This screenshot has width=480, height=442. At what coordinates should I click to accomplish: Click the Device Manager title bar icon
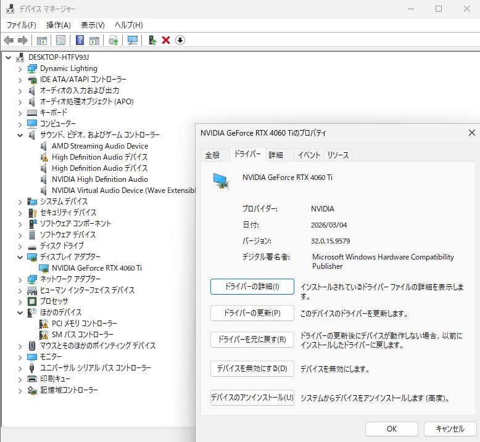(10, 9)
